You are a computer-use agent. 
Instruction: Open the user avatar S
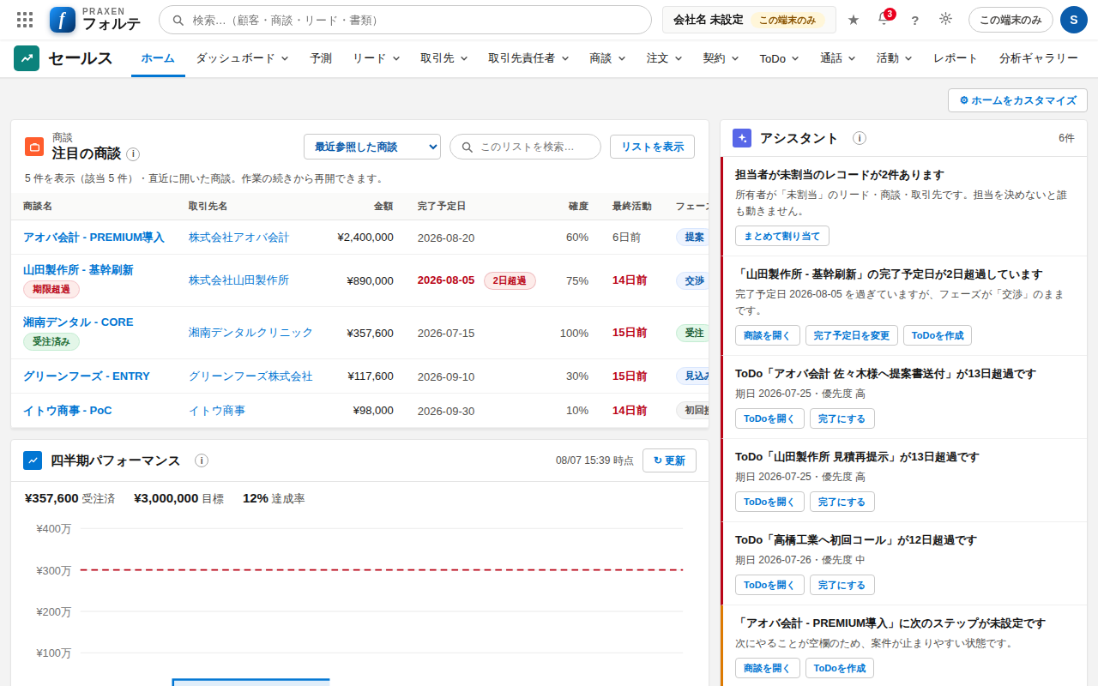point(1074,20)
